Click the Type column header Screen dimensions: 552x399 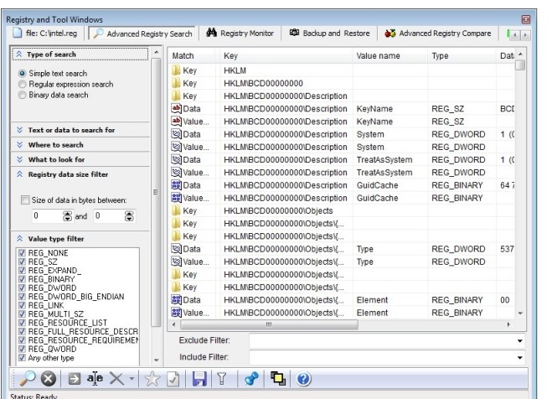[x=440, y=55]
